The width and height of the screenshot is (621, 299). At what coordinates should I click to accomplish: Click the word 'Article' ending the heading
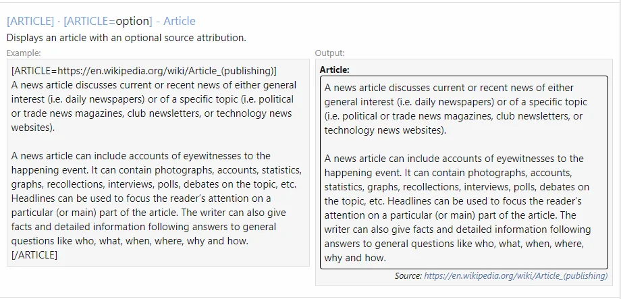point(180,21)
